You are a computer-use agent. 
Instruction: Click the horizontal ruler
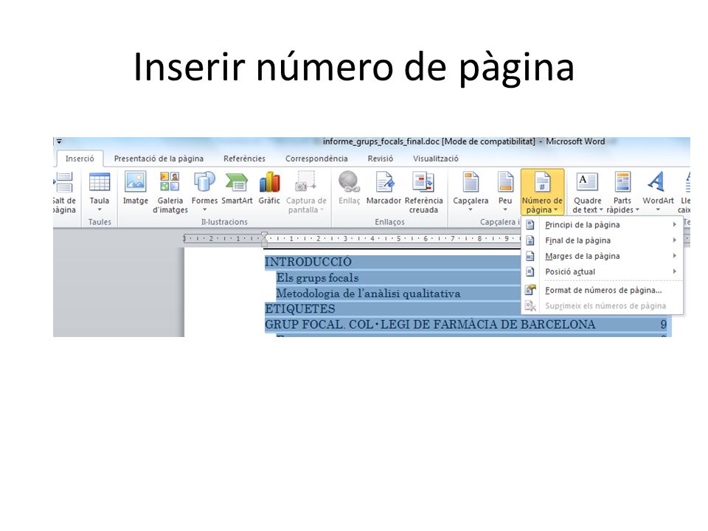click(353, 238)
